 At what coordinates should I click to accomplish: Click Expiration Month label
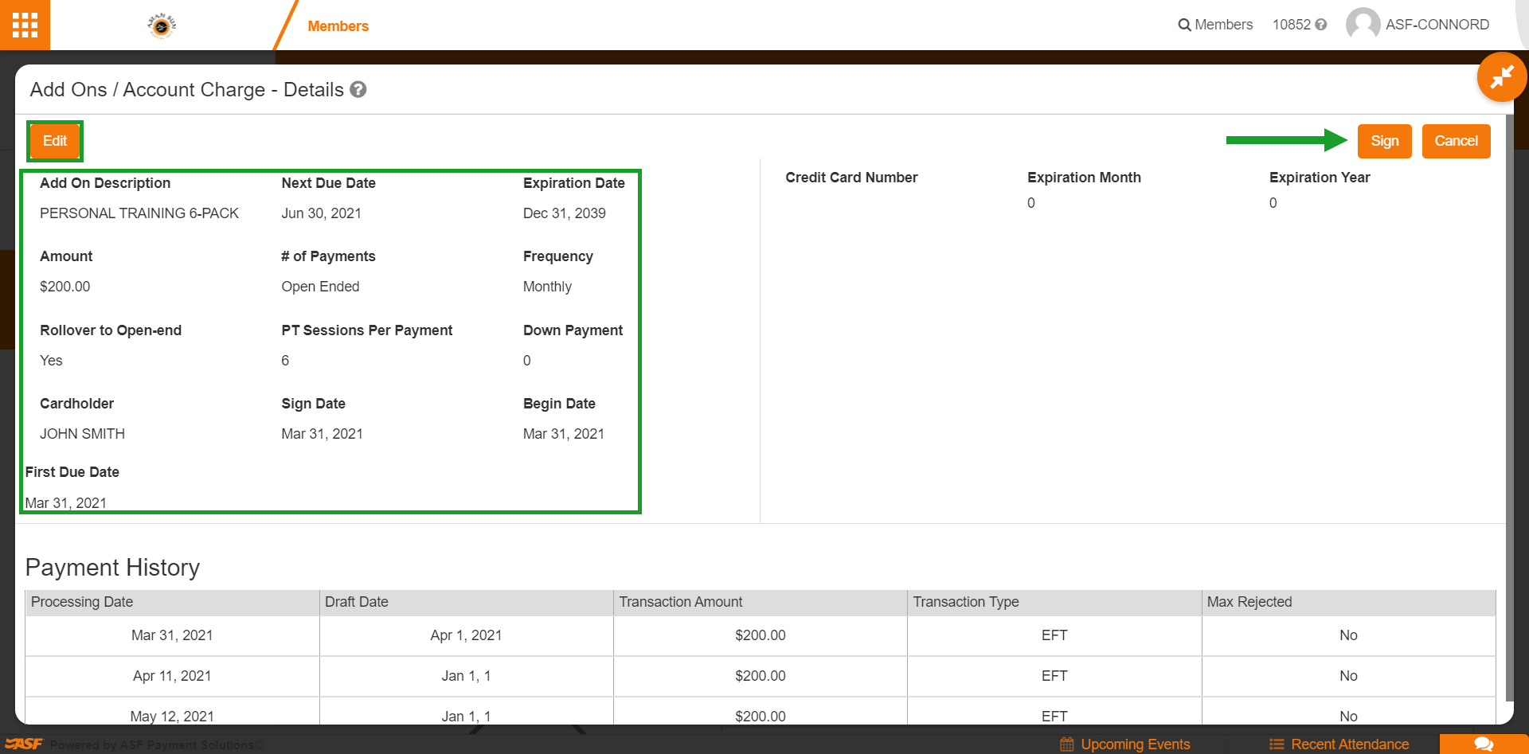[1084, 178]
